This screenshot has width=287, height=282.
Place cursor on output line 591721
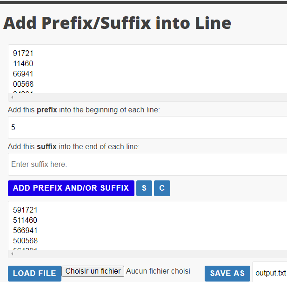click(x=25, y=210)
